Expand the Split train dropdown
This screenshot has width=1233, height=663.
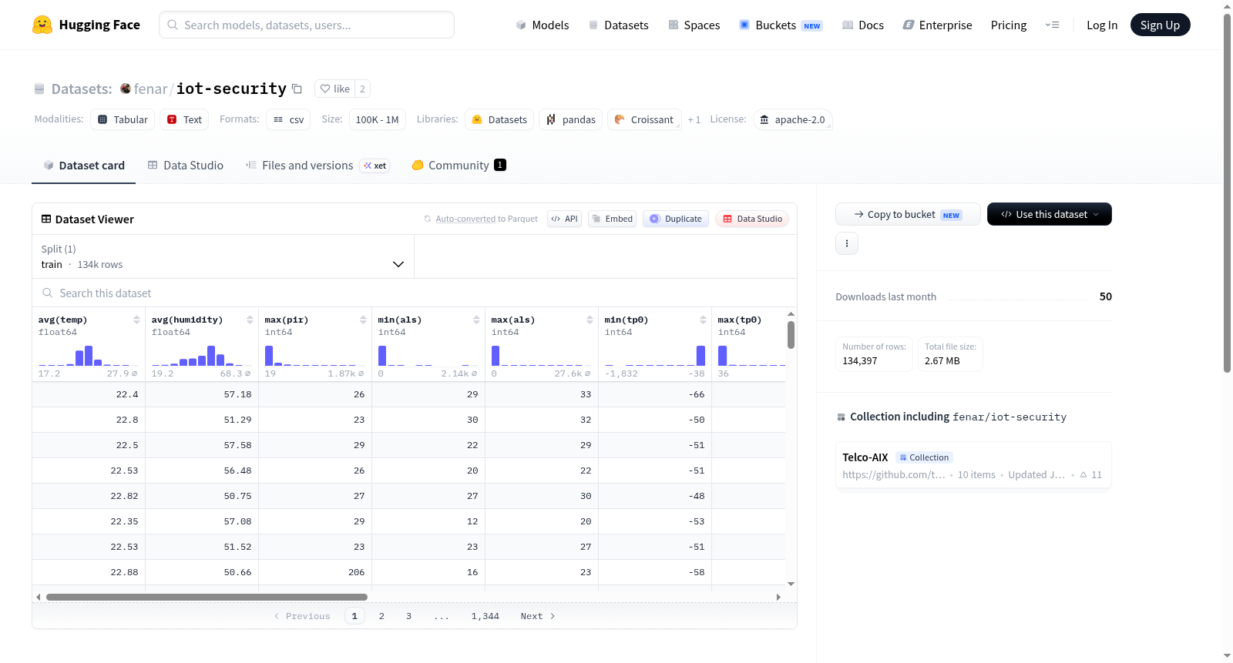(223, 256)
